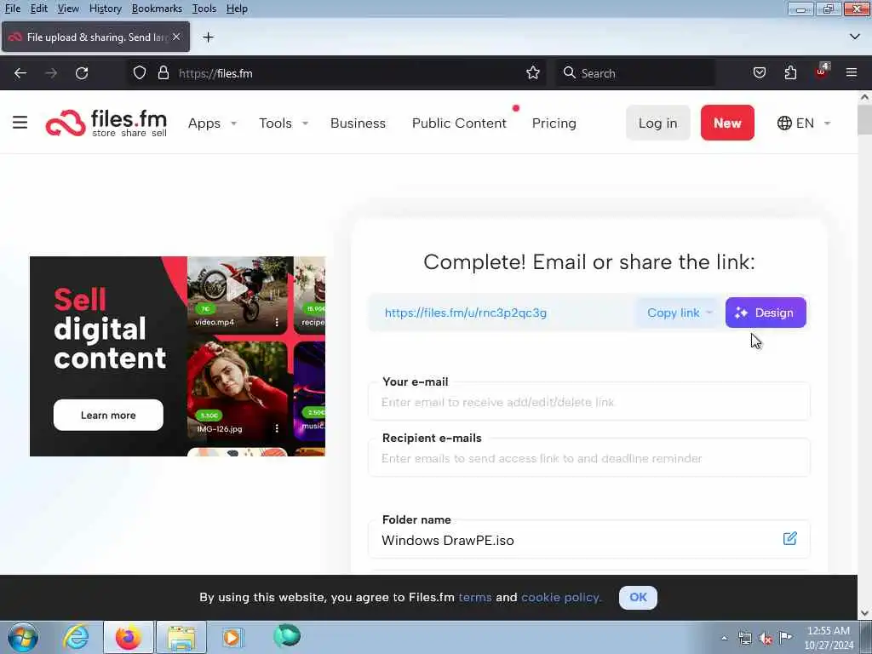This screenshot has width=872, height=654.
Task: Open the cookie policy link
Action: point(561,597)
